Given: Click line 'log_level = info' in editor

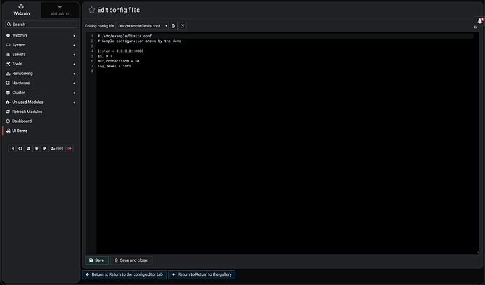Looking at the screenshot, I should click(x=115, y=66).
